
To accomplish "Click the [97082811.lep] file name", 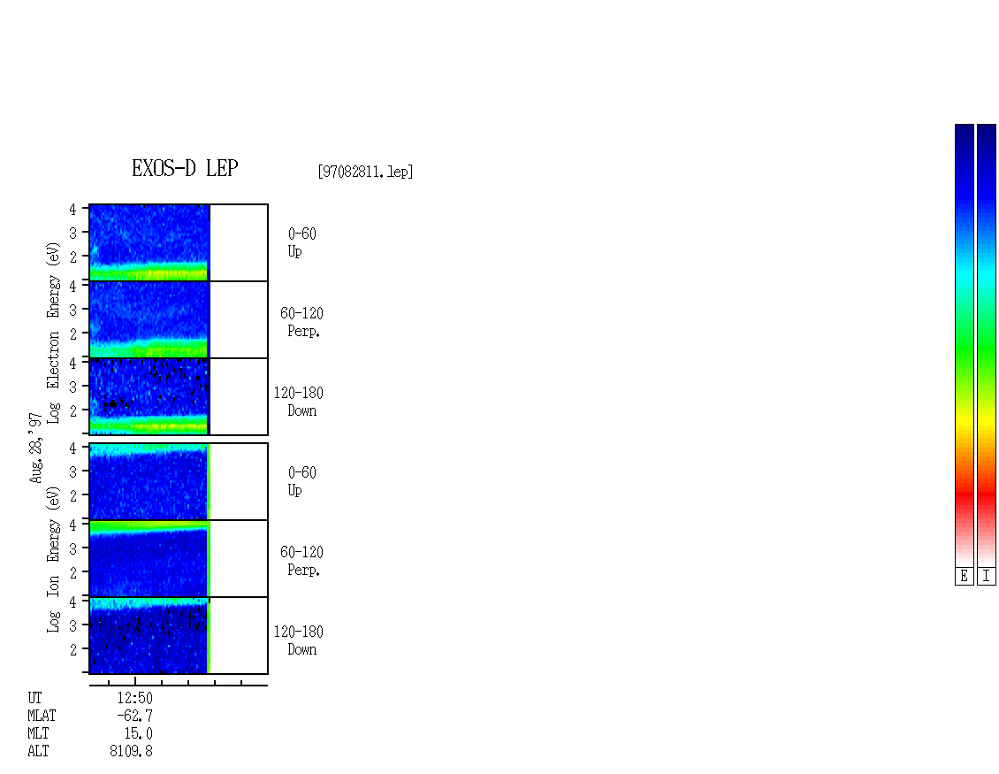I will (x=365, y=172).
